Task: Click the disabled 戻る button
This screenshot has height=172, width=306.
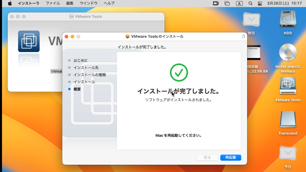Action: [x=207, y=157]
